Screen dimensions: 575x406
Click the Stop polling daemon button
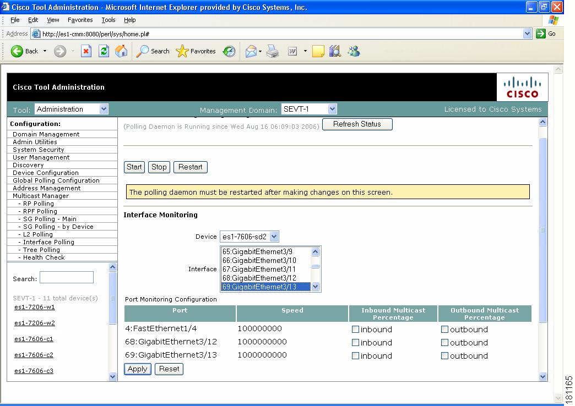click(x=159, y=167)
